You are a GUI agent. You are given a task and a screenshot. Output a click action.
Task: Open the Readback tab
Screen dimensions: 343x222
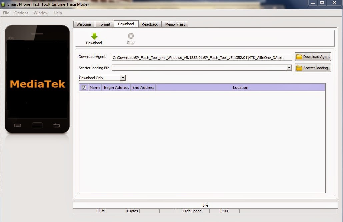pos(150,24)
